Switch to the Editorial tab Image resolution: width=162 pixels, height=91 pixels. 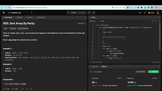tap(18, 17)
